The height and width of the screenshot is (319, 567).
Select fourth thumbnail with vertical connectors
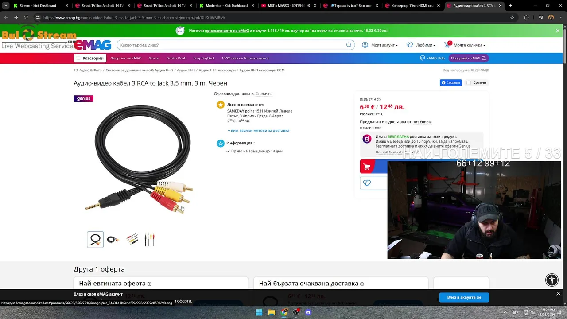click(x=150, y=240)
